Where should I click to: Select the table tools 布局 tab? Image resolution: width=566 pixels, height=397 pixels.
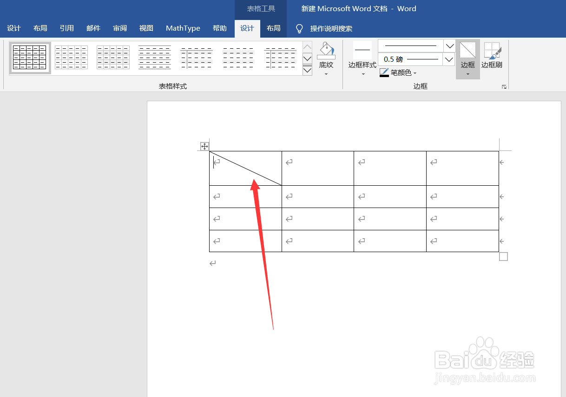274,28
